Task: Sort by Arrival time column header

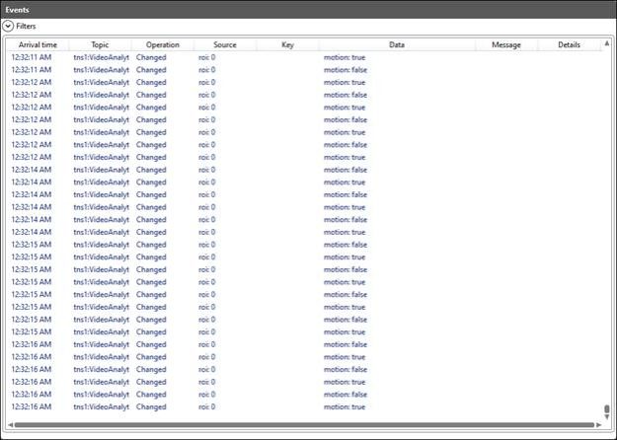Action: coord(38,45)
